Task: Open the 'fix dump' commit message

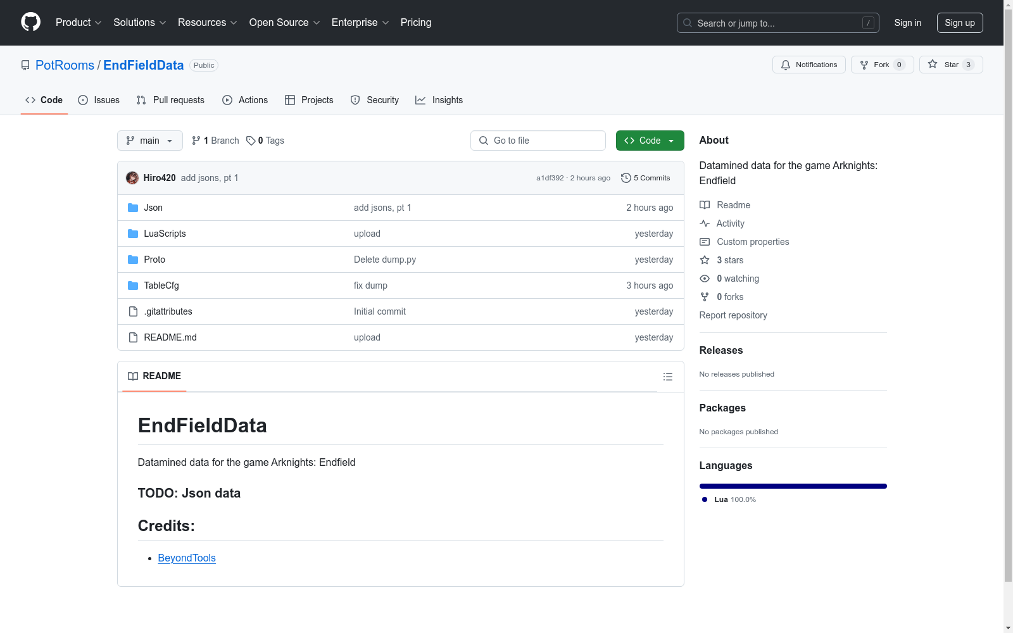Action: tap(370, 285)
